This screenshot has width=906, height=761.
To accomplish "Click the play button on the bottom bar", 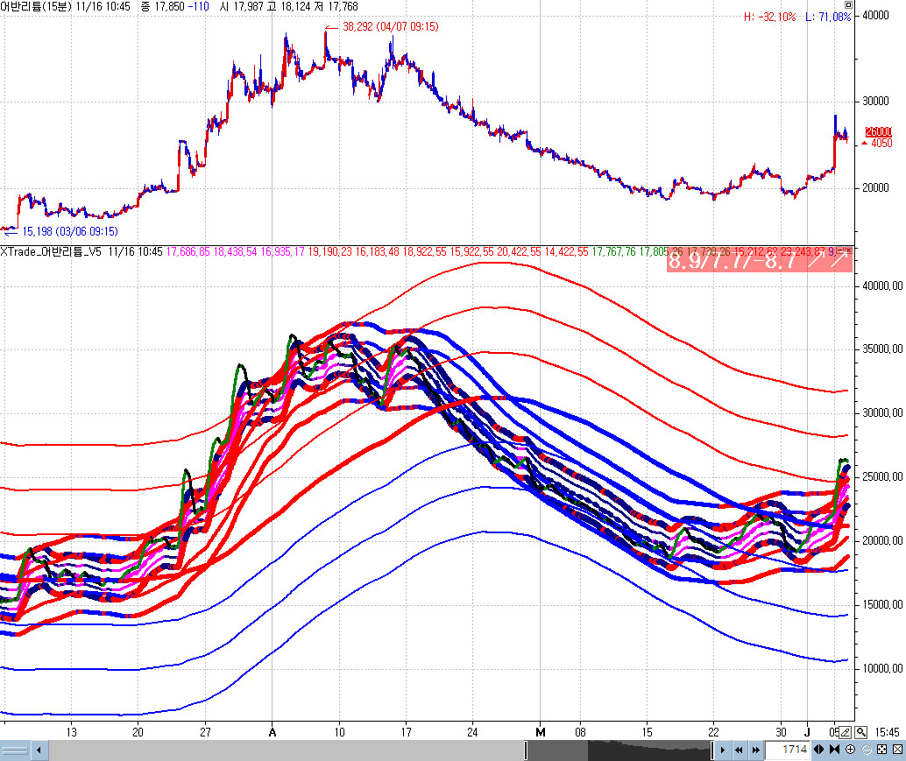I will (x=722, y=750).
